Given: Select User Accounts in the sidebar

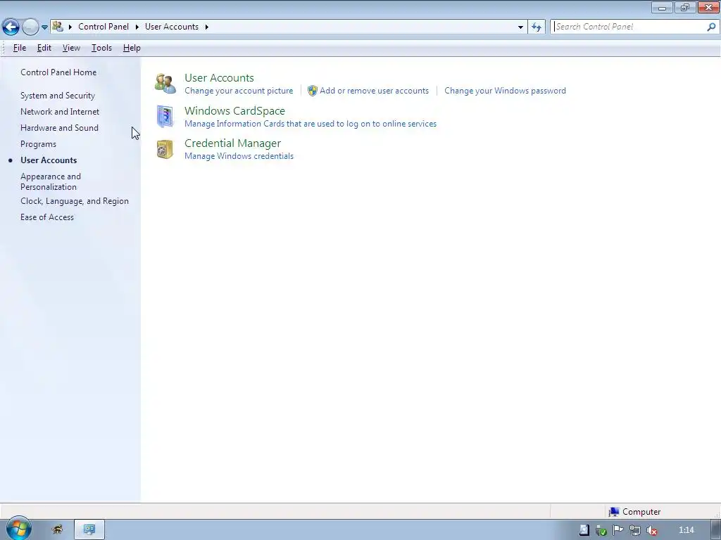Looking at the screenshot, I should tap(49, 160).
